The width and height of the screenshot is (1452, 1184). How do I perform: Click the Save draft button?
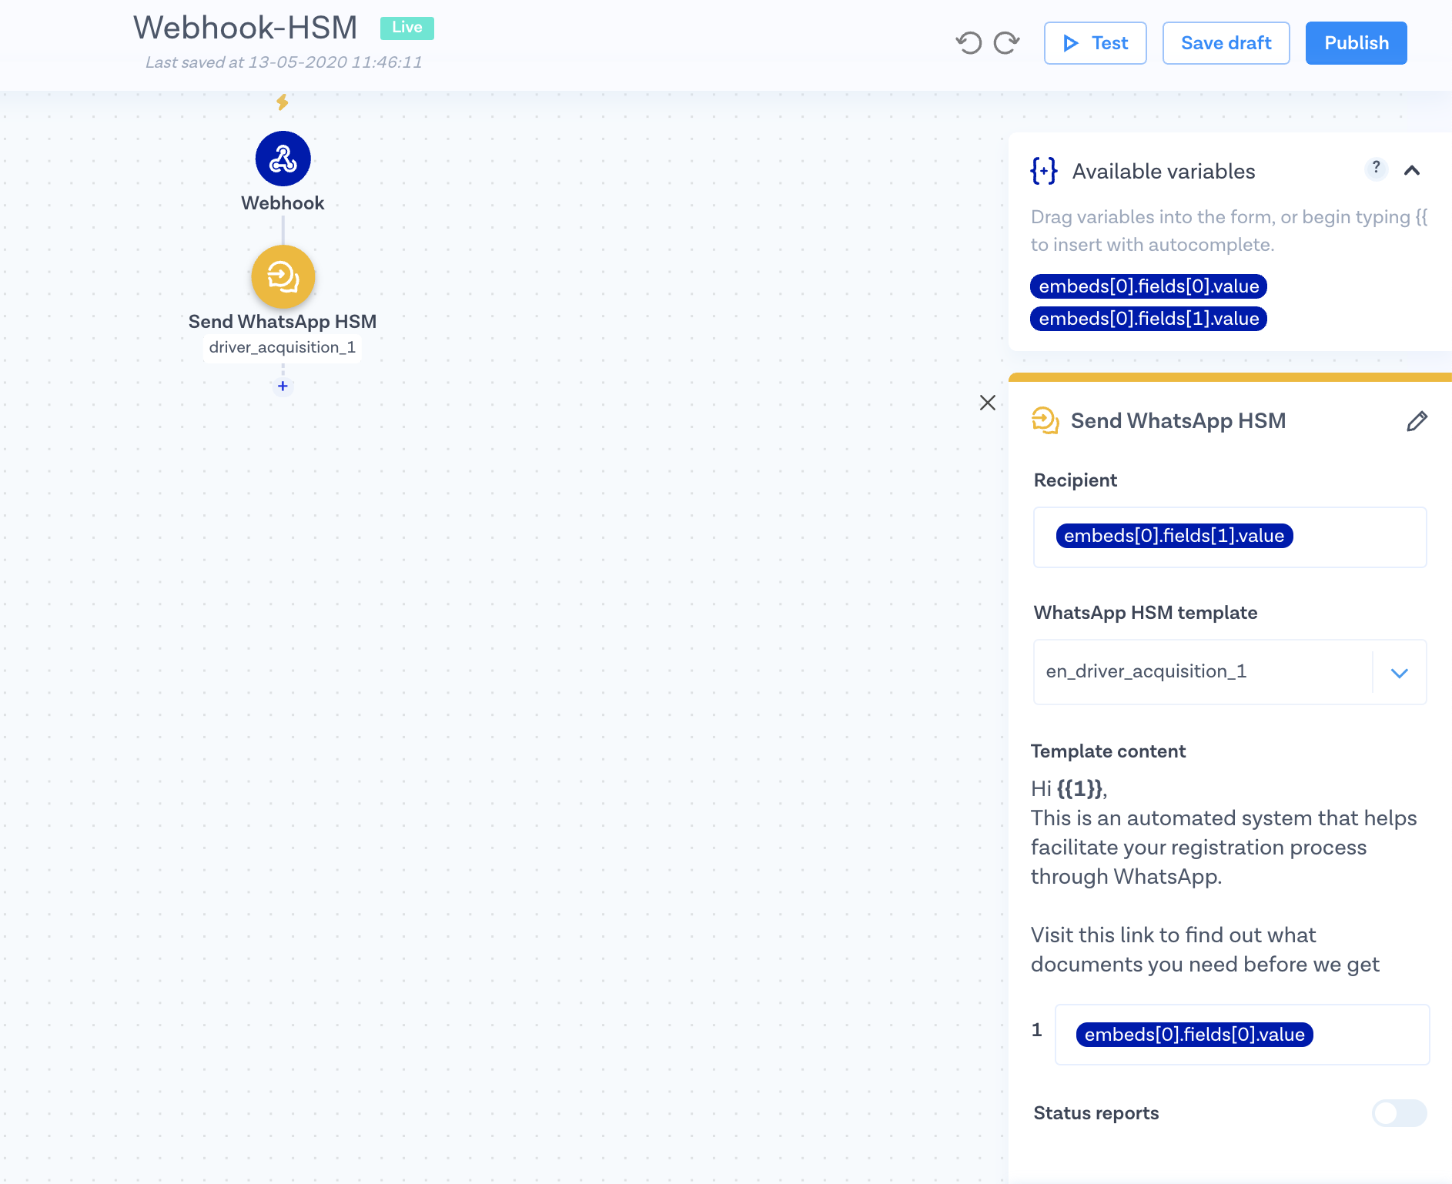[1226, 43]
